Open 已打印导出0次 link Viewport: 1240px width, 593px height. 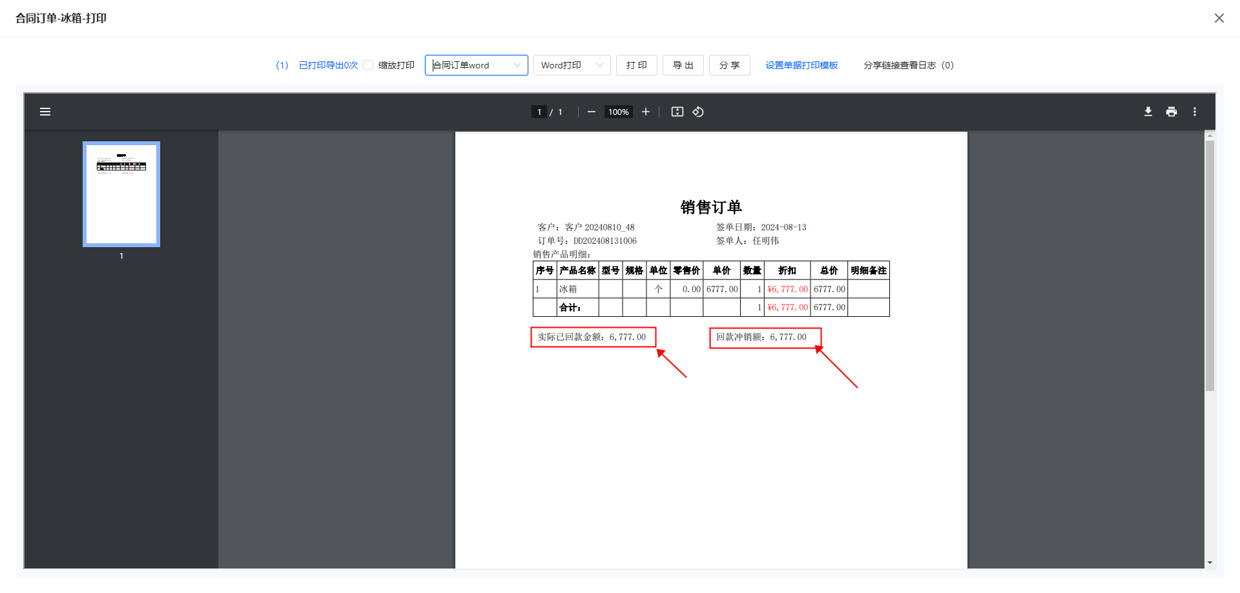[328, 65]
